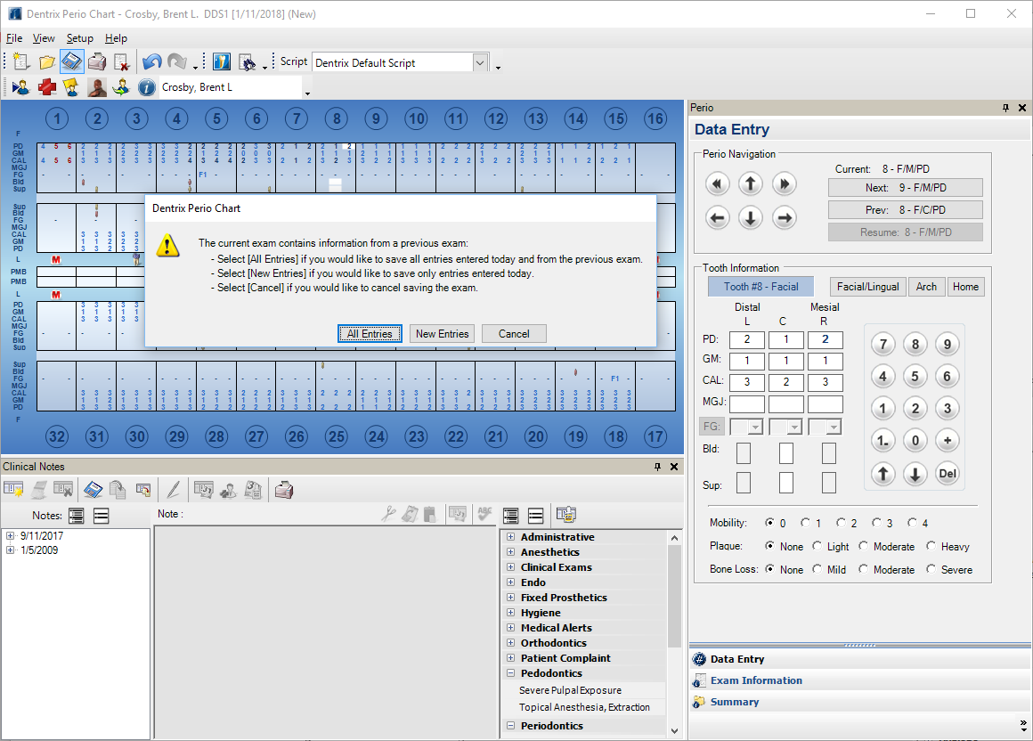
Task: Expand the Administrative template category
Action: [x=510, y=537]
